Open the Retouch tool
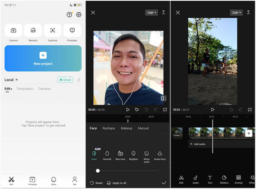This screenshot has width=256, height=189. tap(33, 31)
